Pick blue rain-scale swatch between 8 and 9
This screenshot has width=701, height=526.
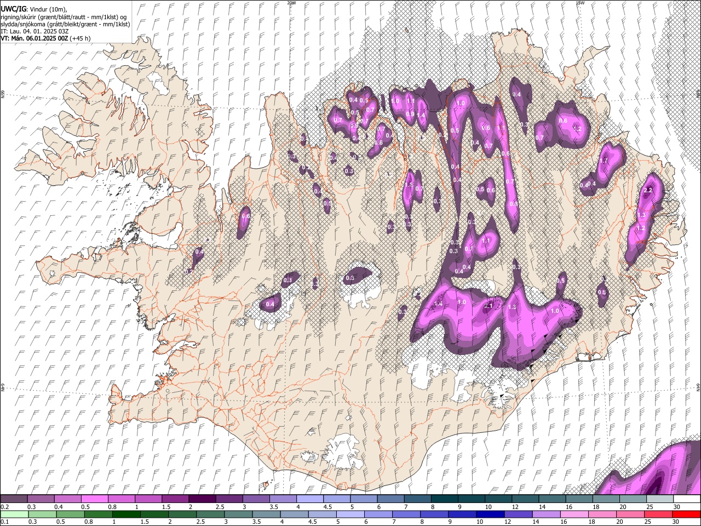coord(435,514)
